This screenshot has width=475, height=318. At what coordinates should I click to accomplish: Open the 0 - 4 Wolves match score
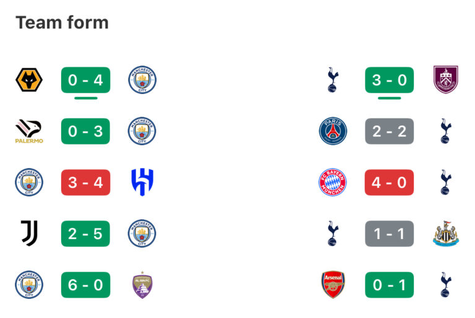[x=85, y=80]
